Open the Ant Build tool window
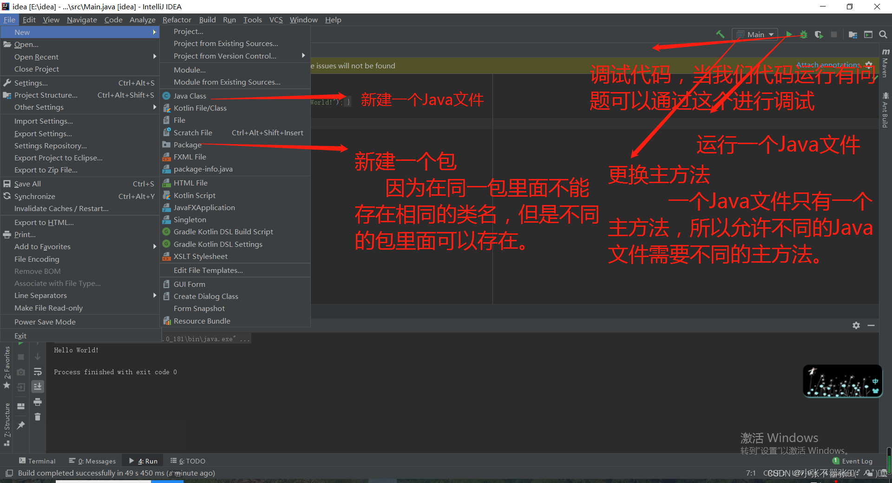Viewport: 892px width, 483px height. pos(885,110)
